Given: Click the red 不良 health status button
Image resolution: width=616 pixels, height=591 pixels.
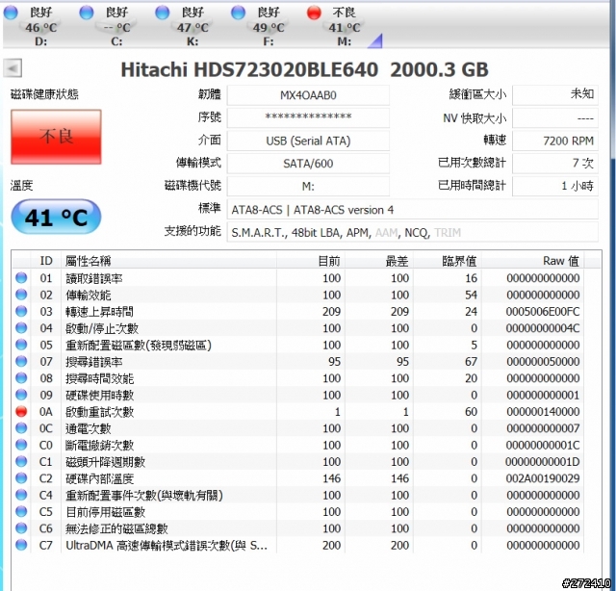Looking at the screenshot, I should pyautogui.click(x=56, y=137).
